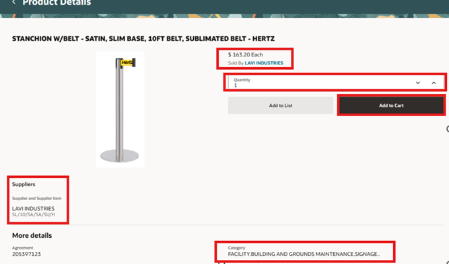Click the truncated Category value text
The image size is (449, 264).
[304, 254]
